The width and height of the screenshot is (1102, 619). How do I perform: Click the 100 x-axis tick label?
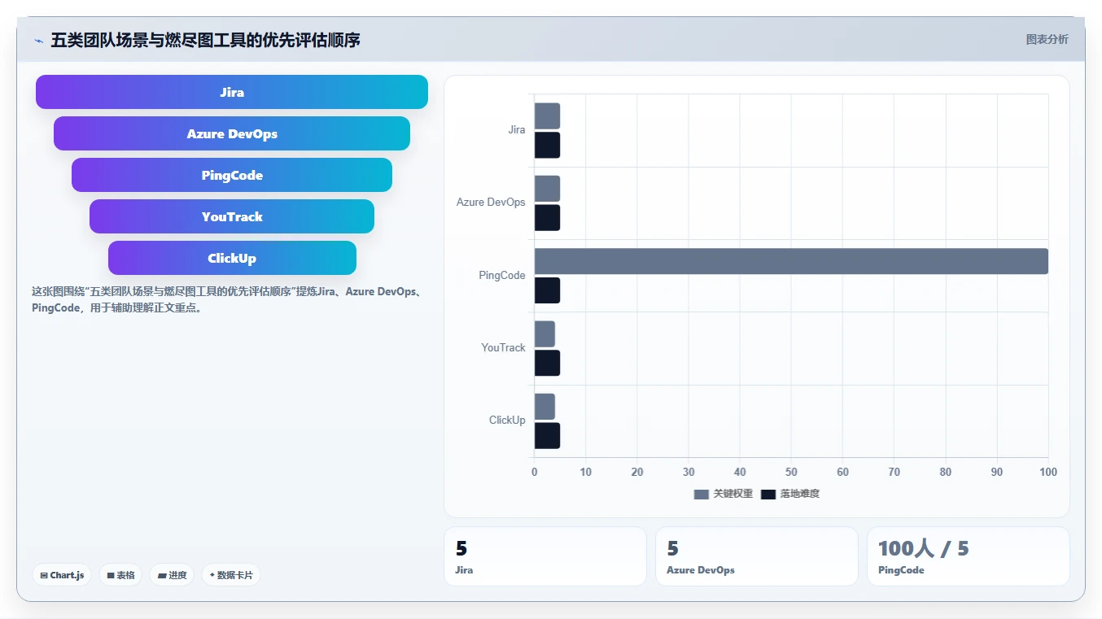coord(1048,473)
